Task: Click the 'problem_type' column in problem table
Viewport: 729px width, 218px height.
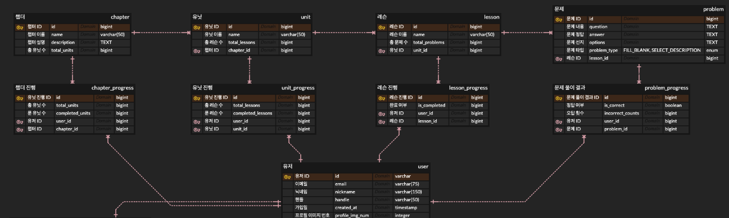Action: pyautogui.click(x=603, y=51)
